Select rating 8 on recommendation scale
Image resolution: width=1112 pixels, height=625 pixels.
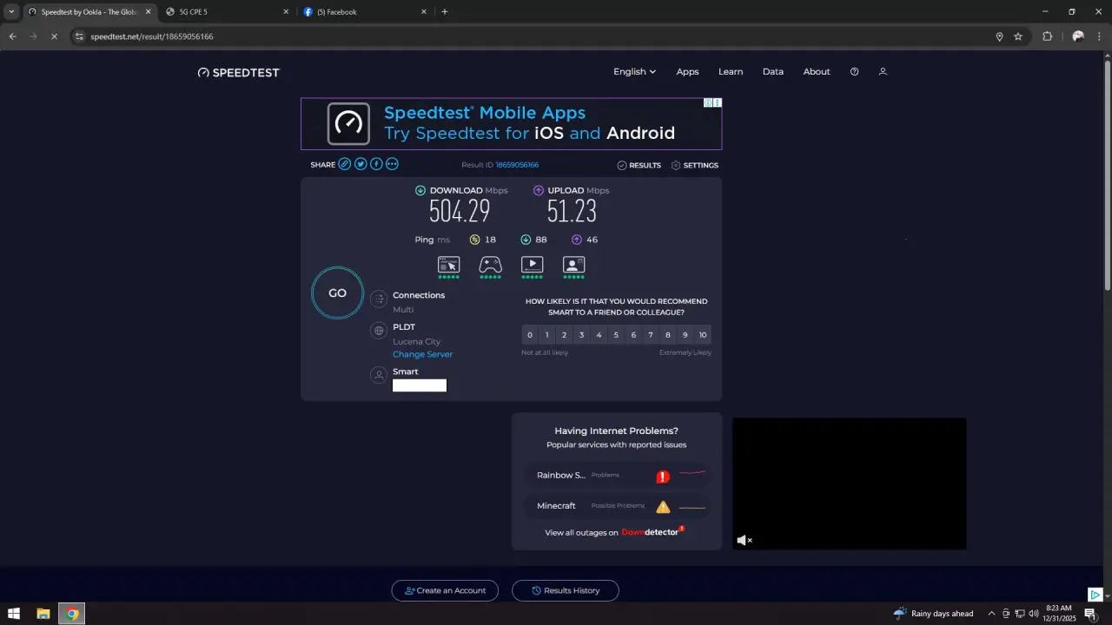tap(668, 335)
